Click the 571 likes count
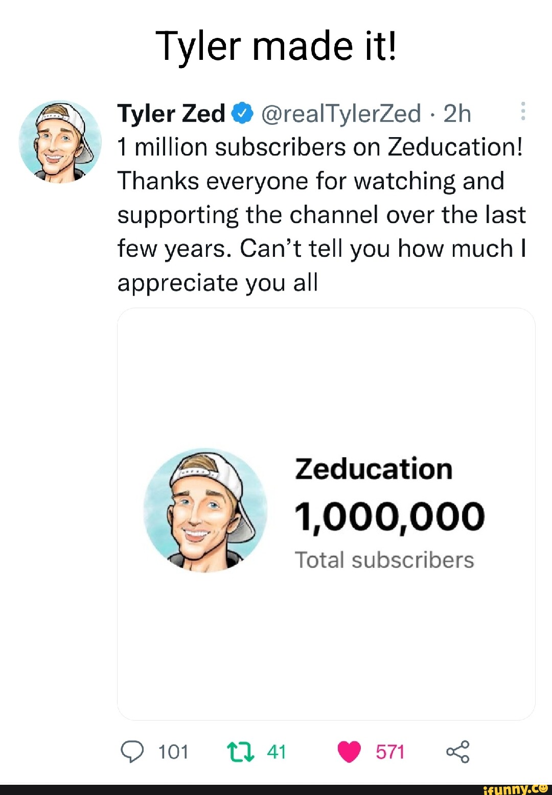This screenshot has width=552, height=795. pyautogui.click(x=390, y=752)
